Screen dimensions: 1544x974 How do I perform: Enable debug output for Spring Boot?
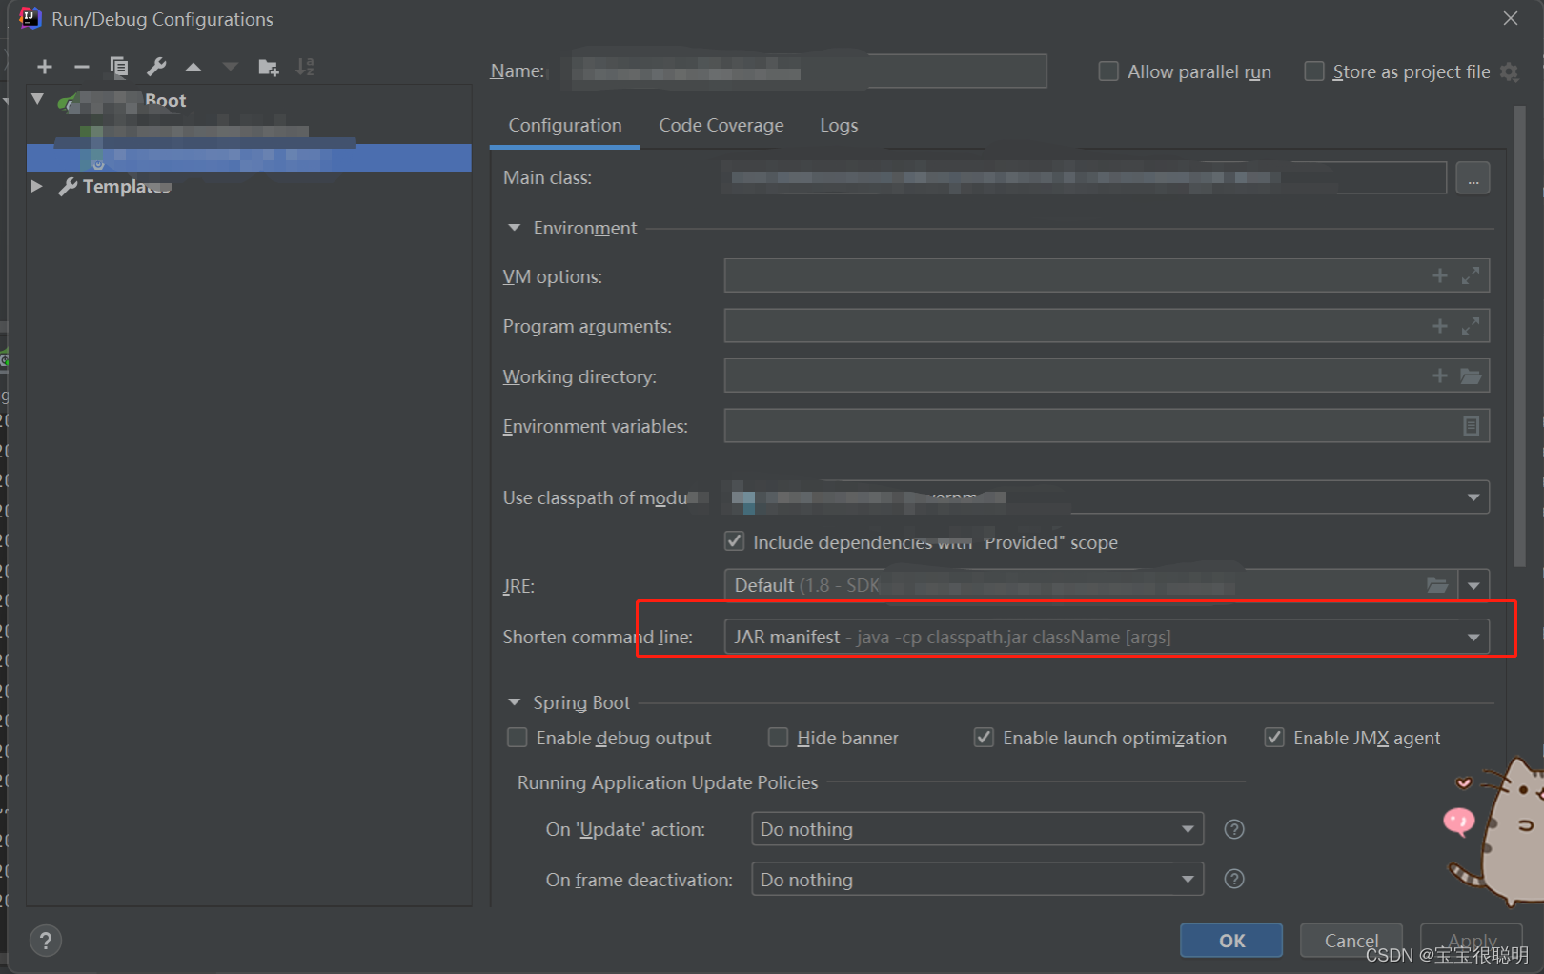point(518,737)
